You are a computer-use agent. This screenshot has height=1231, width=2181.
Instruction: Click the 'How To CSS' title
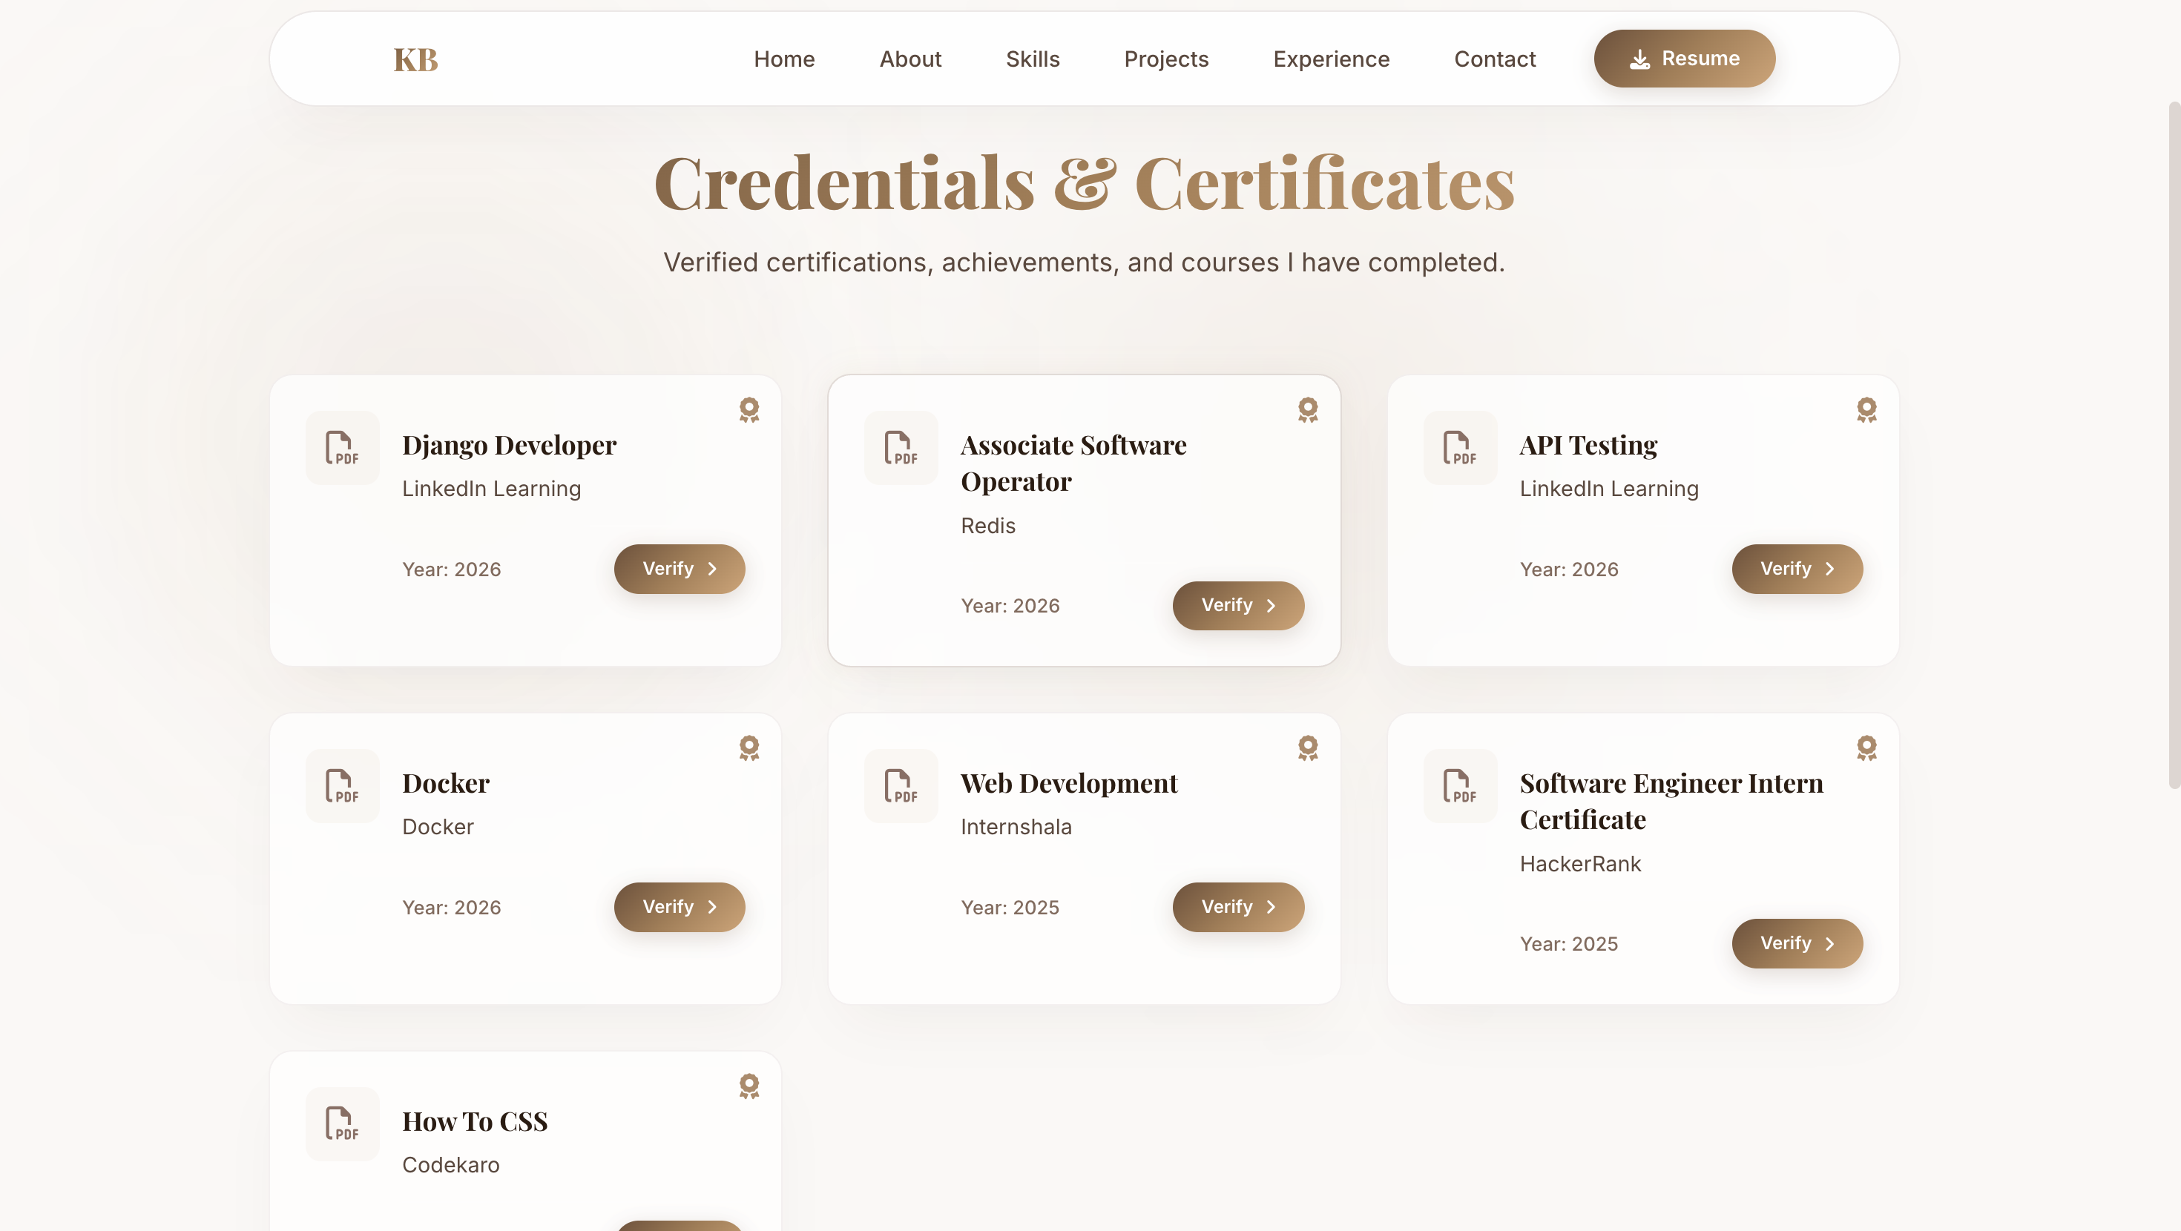474,1121
